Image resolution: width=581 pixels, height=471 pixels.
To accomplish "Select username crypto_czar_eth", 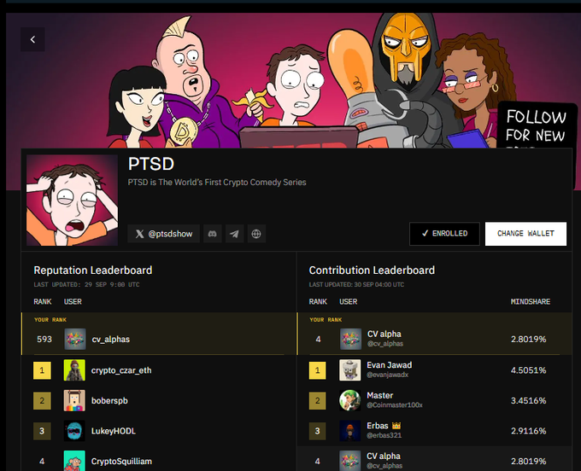I will pos(121,370).
